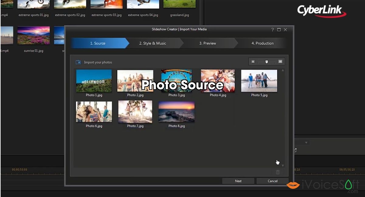Select extreme sports 03.jpg in the media library
The image size is (365, 197).
click(x=106, y=4)
